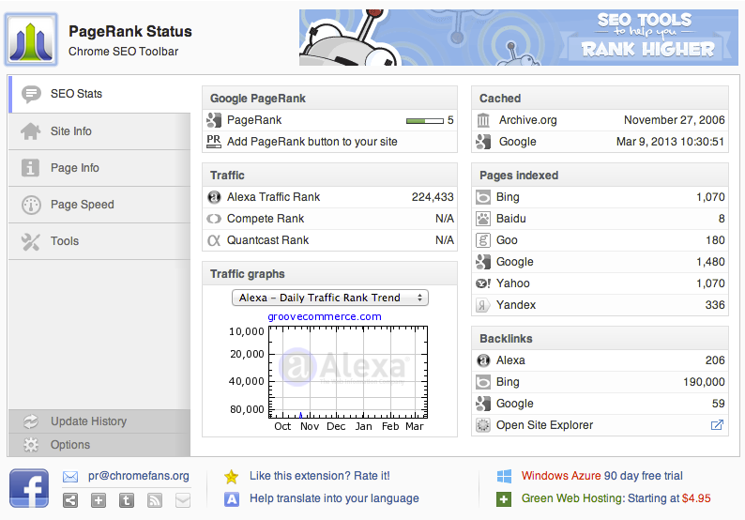Open the SEO Stats tab

[x=99, y=94]
